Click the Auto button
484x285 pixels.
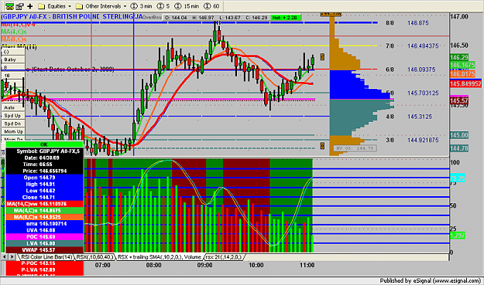click(13, 107)
